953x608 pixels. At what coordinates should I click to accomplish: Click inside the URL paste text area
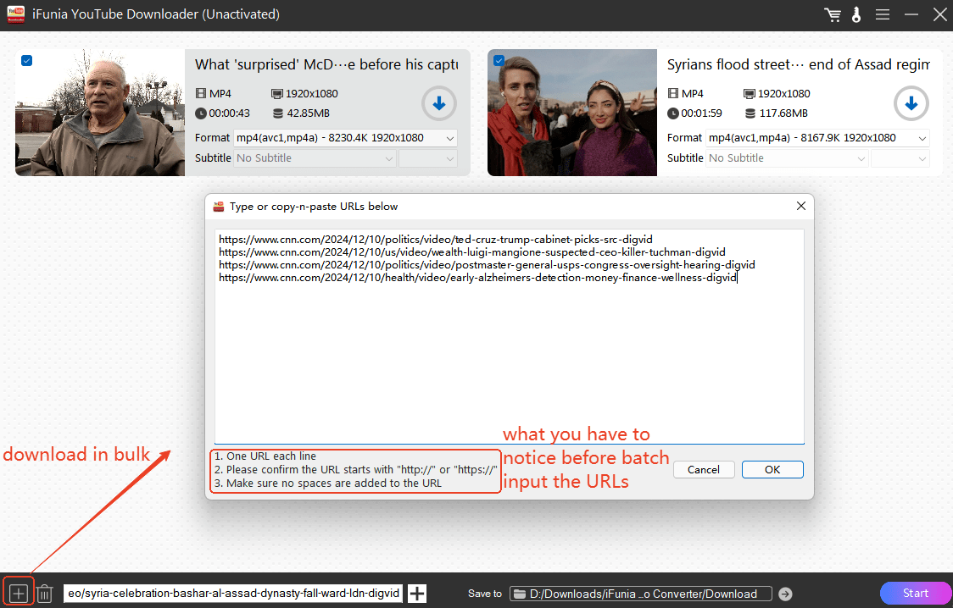point(509,356)
